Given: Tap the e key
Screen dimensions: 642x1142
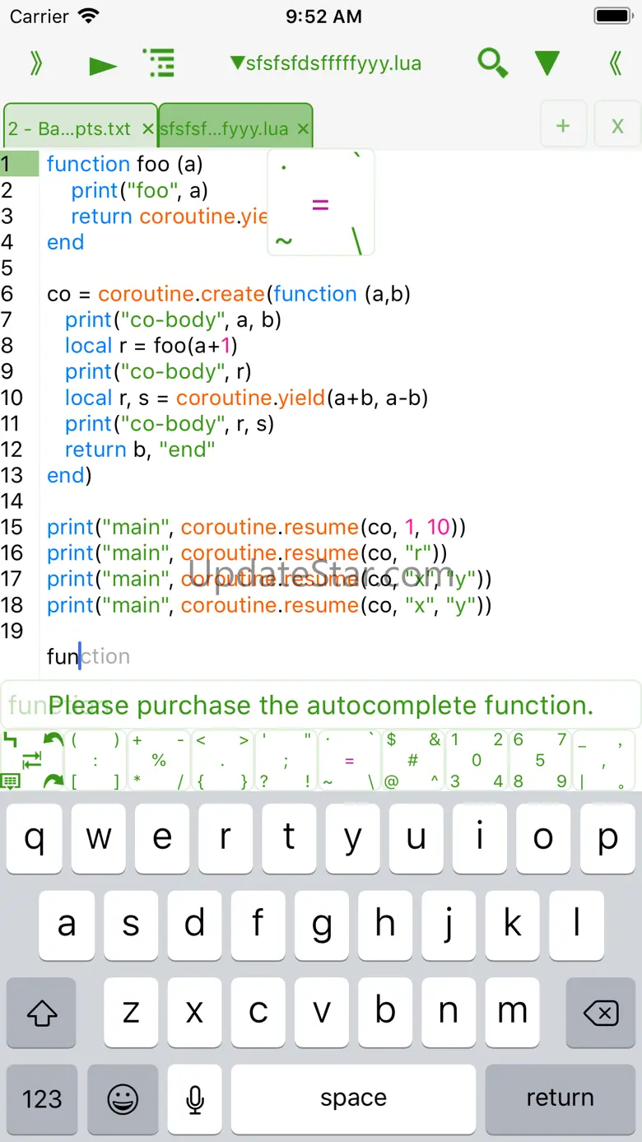Looking at the screenshot, I should click(162, 837).
